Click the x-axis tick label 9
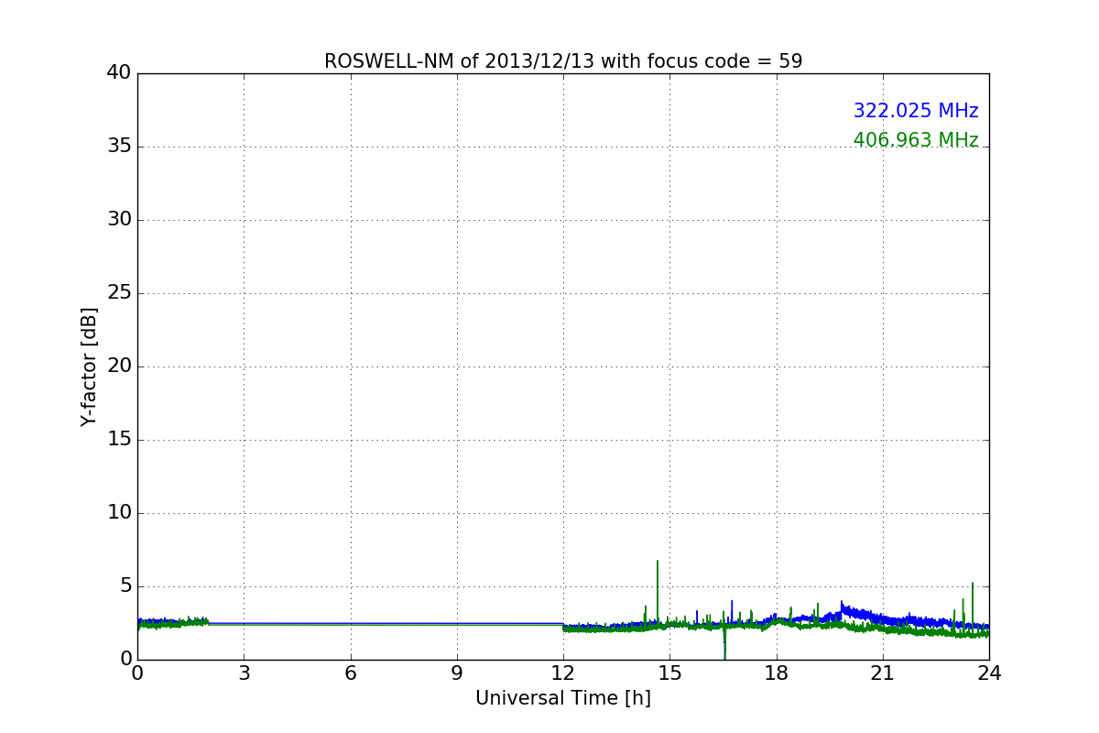The height and width of the screenshot is (733, 1099). pyautogui.click(x=457, y=673)
